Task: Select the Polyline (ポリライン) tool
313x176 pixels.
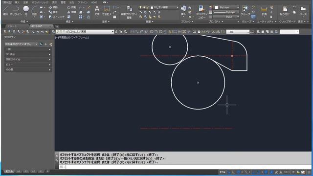Action: coord(16,10)
